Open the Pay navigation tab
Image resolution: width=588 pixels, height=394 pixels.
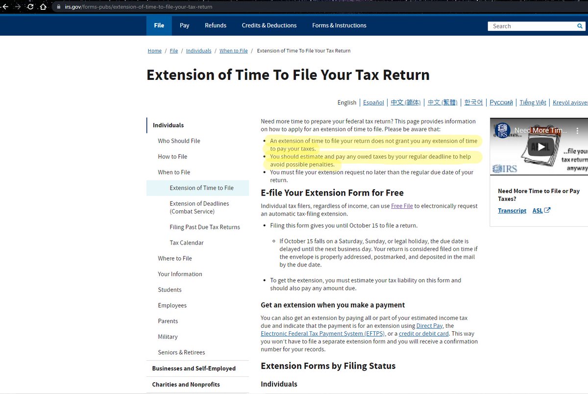pyautogui.click(x=184, y=25)
